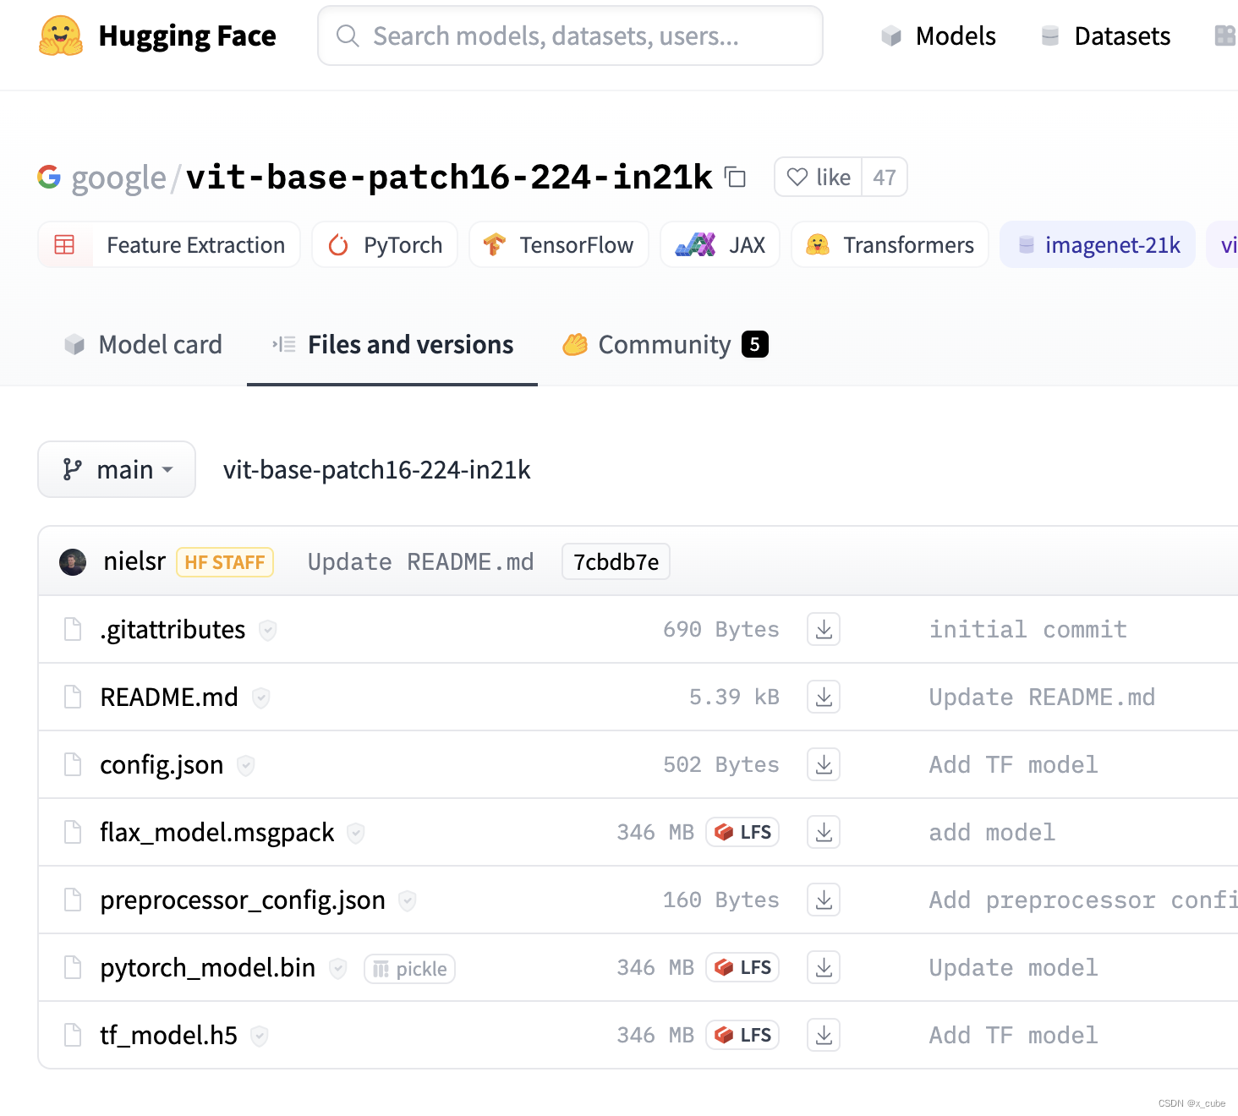Click the 5.39 kB size of README.md
Screen dimensions: 1238x1116
point(734,697)
